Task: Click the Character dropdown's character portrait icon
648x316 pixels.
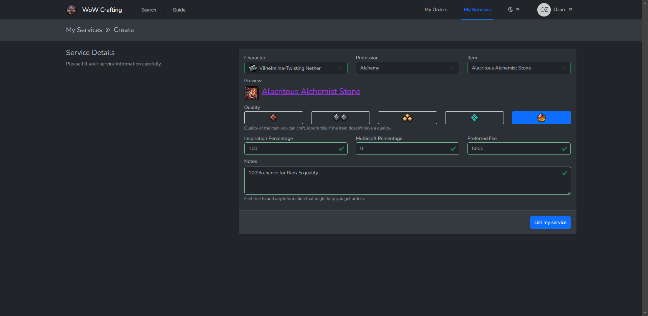Action: [252, 68]
